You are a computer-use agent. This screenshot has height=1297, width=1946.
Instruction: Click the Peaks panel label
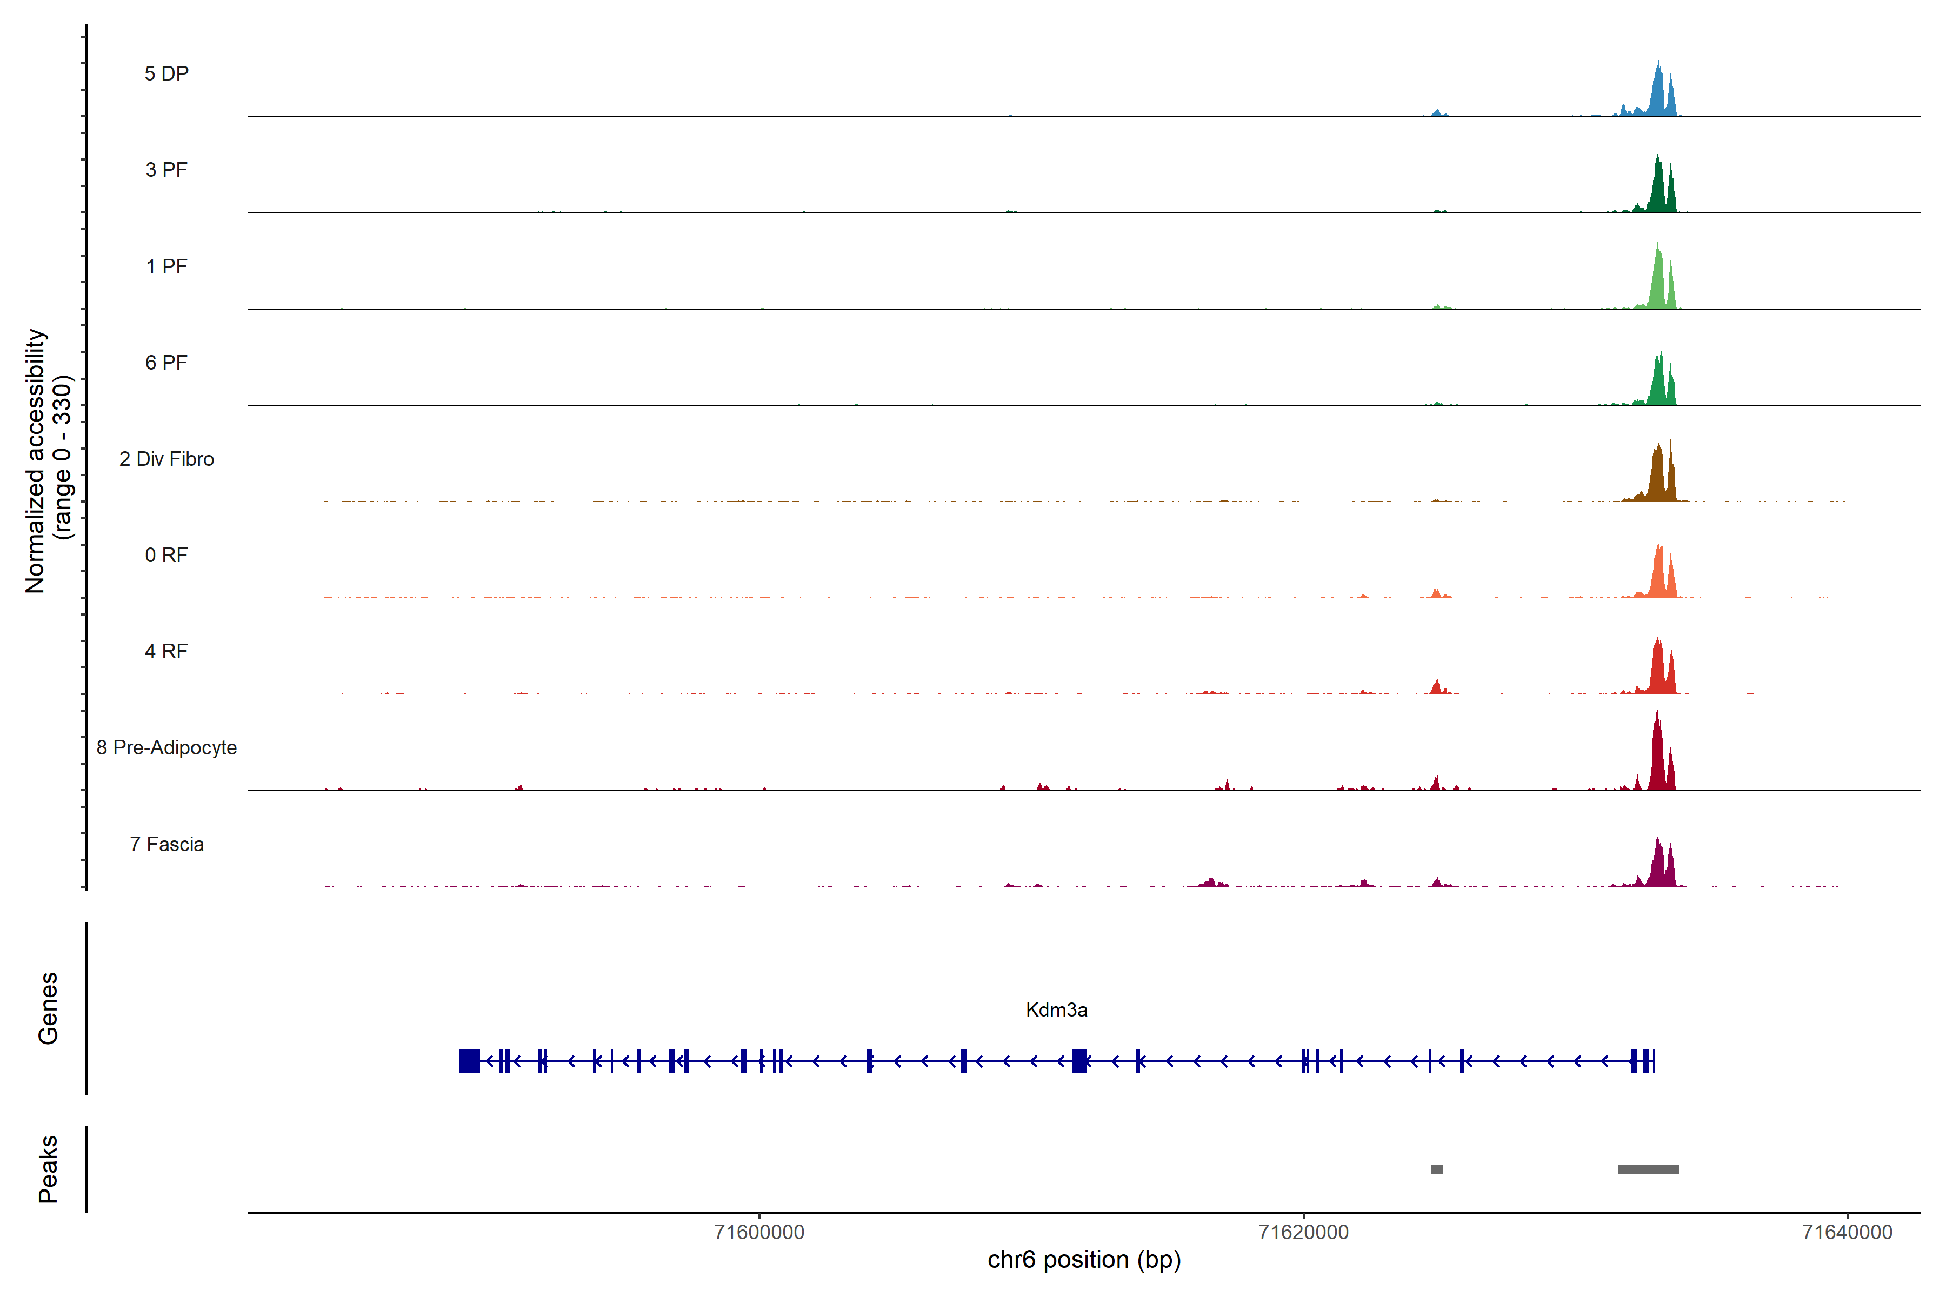48,1169
